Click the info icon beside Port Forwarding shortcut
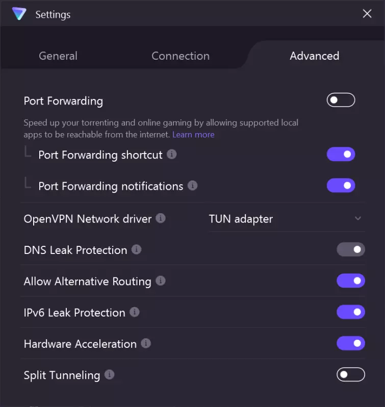 tap(172, 154)
